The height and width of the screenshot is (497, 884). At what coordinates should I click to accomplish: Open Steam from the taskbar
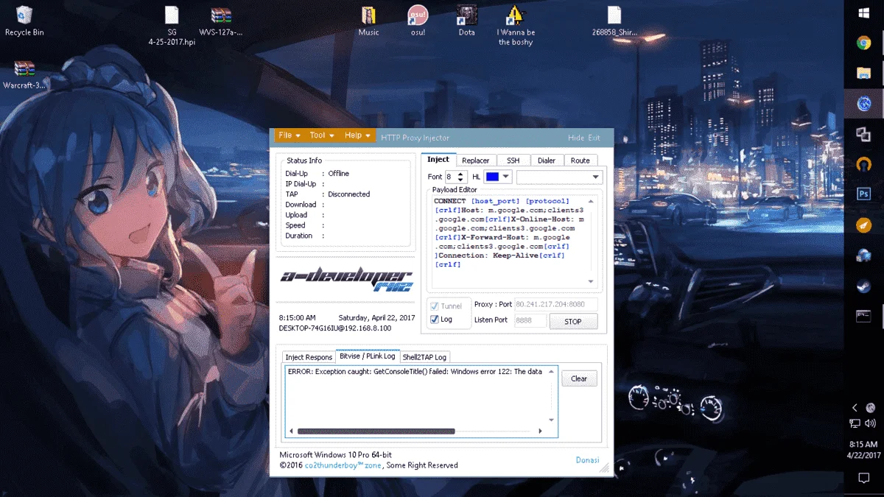864,286
